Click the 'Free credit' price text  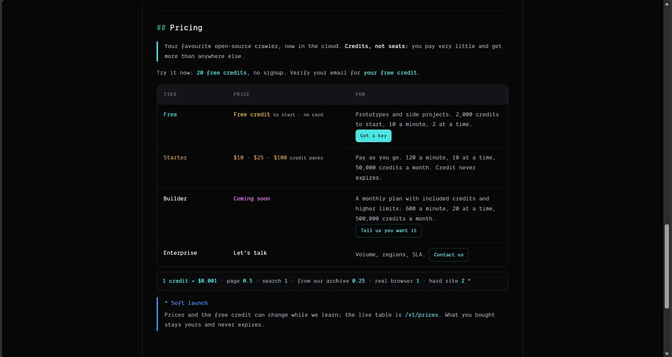click(252, 115)
